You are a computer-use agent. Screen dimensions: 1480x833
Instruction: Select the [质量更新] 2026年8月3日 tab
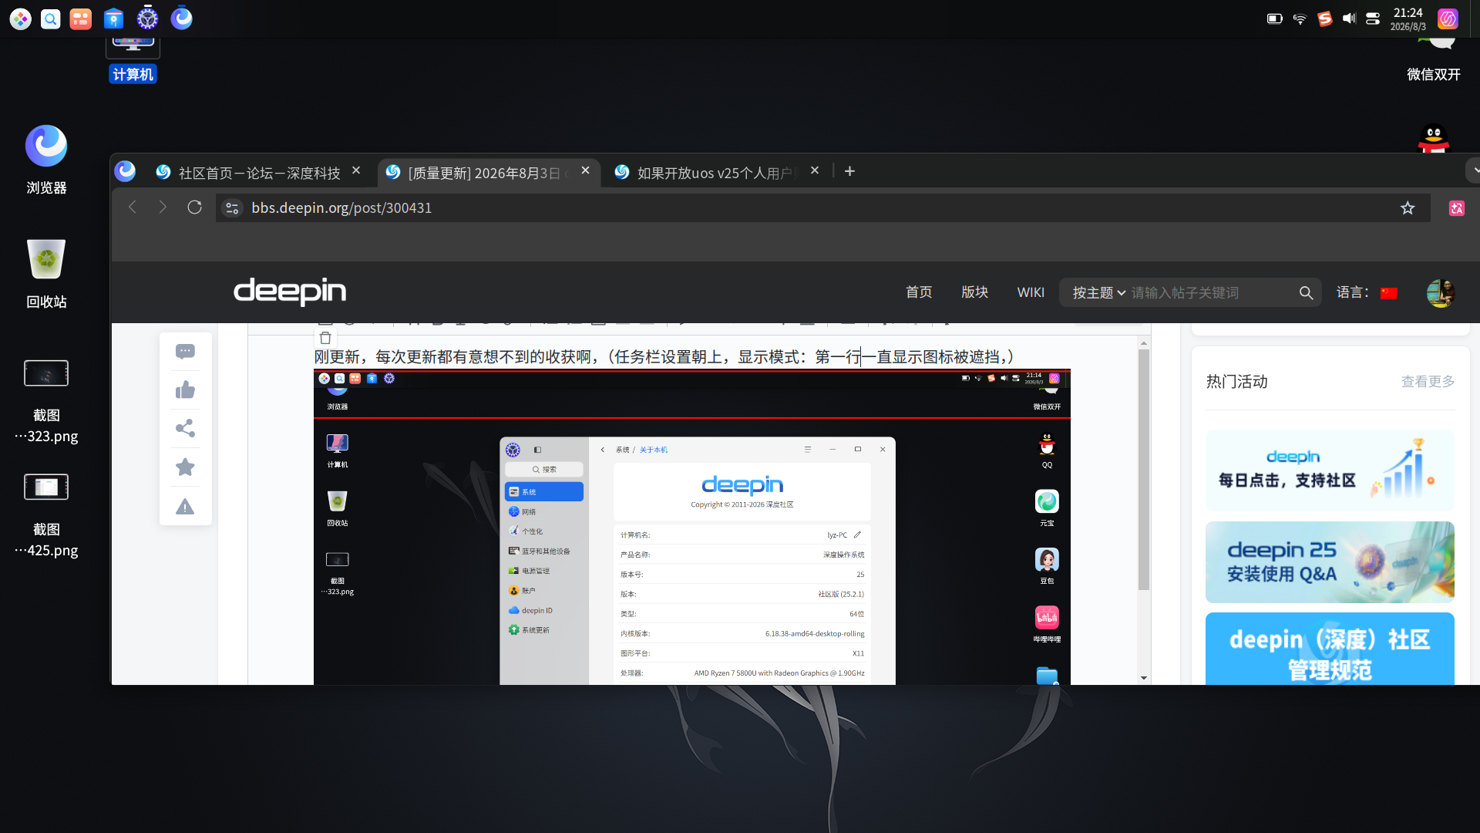pos(488,173)
